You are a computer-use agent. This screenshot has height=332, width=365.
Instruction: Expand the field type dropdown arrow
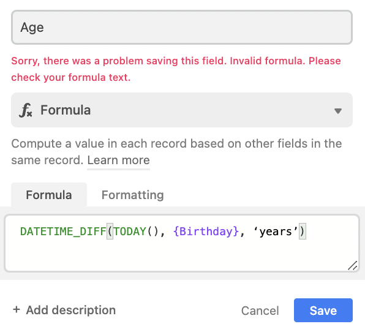[338, 111]
